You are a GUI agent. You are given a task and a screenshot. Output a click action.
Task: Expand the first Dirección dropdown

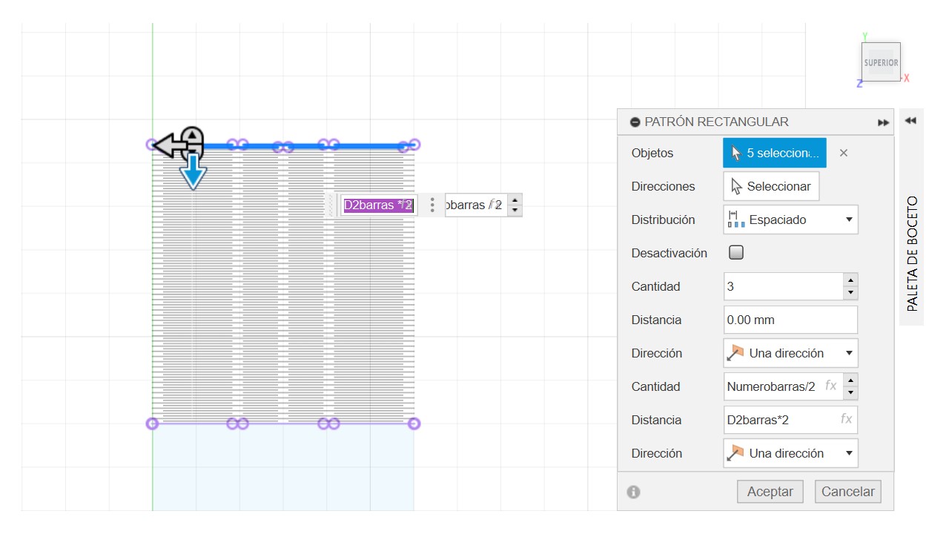pyautogui.click(x=790, y=353)
